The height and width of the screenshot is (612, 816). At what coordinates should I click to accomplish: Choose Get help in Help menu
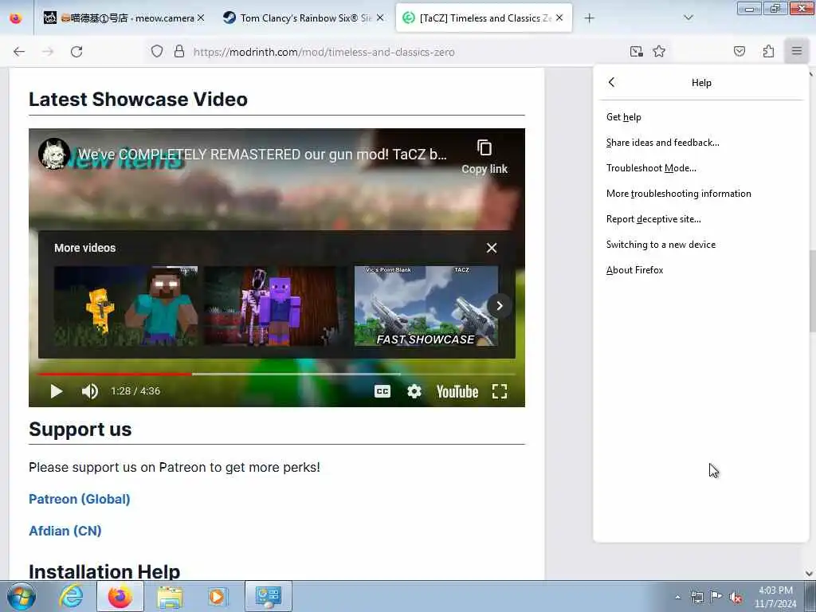tap(701, 117)
